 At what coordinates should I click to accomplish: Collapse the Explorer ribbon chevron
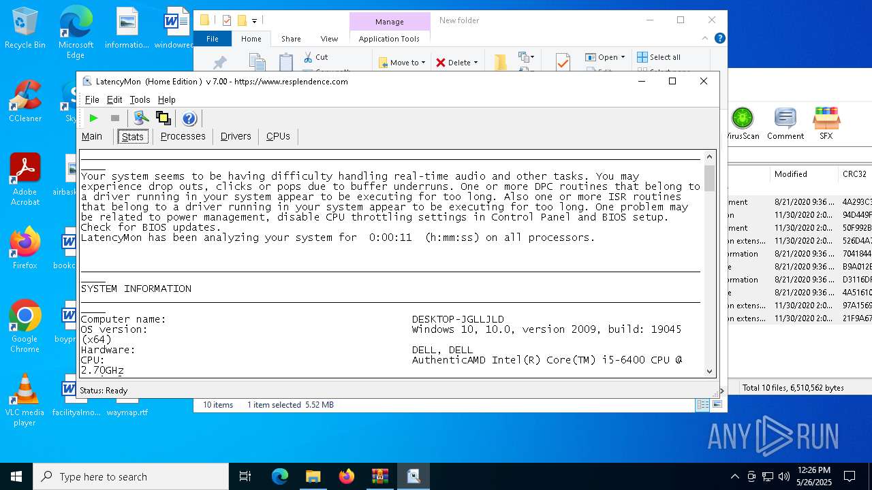(706, 39)
